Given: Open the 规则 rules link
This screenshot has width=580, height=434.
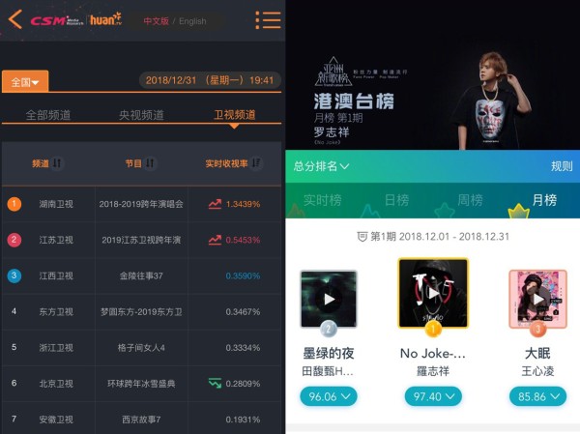Looking at the screenshot, I should coord(562,166).
